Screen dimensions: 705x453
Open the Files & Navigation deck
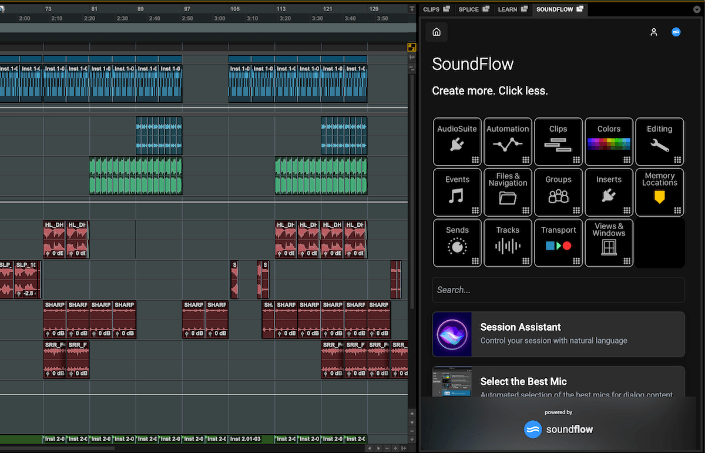[508, 192]
